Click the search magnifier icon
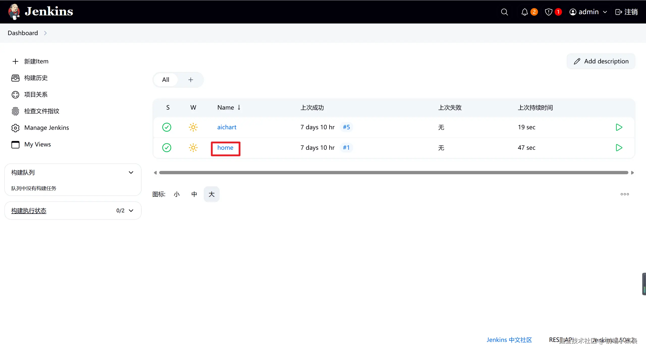Screen dimensions: 646x353 pos(504,12)
